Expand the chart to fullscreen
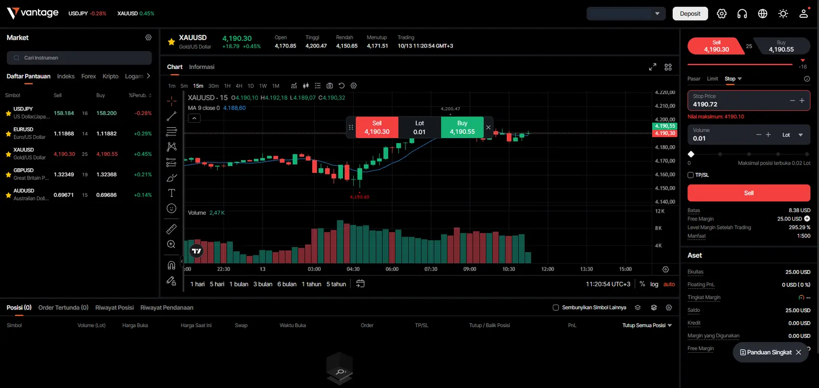 pos(653,67)
